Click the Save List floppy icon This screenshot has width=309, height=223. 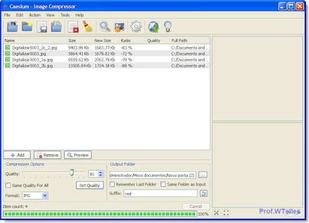coord(42,27)
